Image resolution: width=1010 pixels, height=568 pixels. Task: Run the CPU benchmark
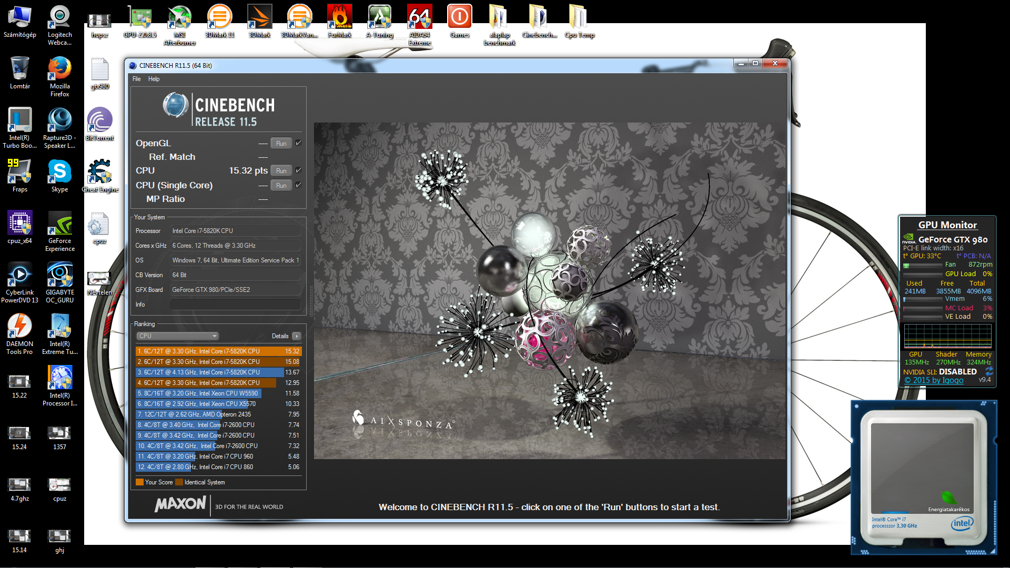pos(281,171)
